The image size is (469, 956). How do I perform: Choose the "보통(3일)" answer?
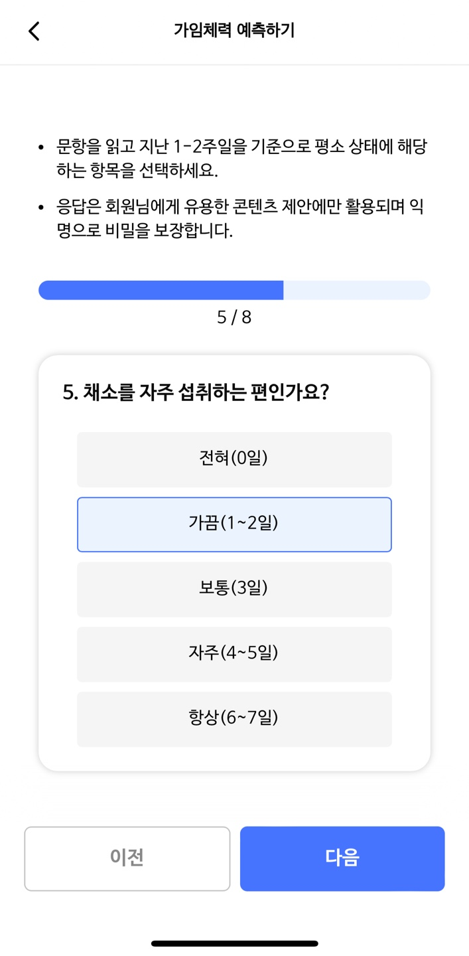click(x=234, y=589)
